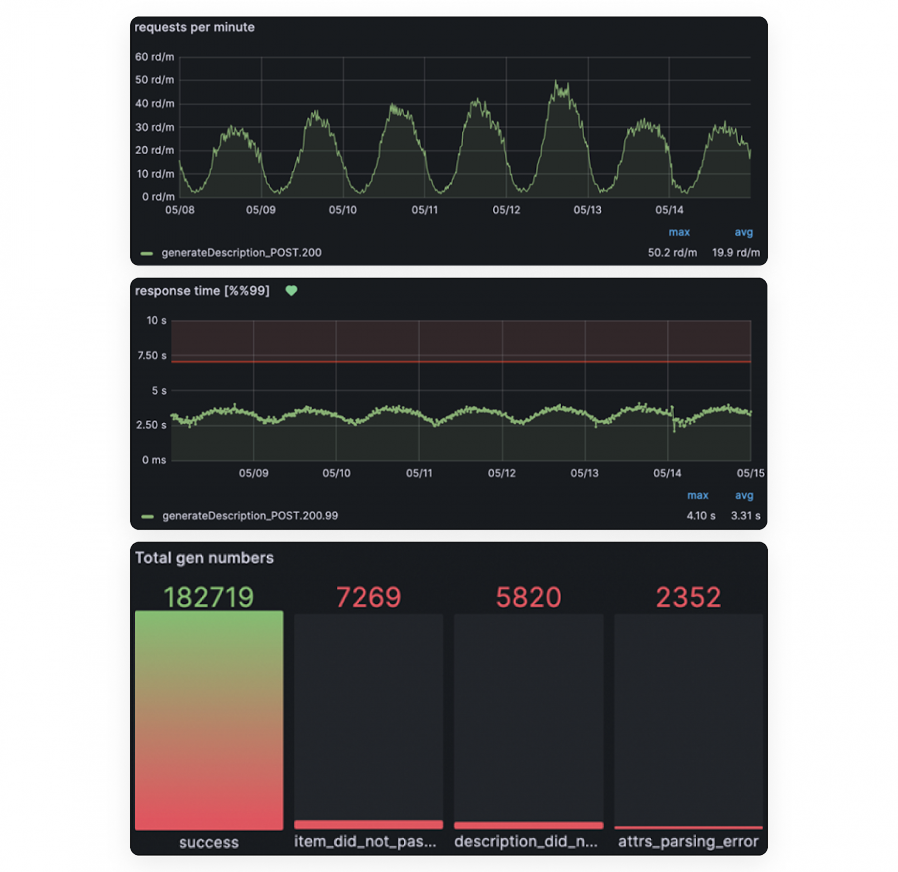Image resolution: width=898 pixels, height=872 pixels.
Task: Click the green legend swatch for generateDescription_POST.200
Action: (x=147, y=253)
